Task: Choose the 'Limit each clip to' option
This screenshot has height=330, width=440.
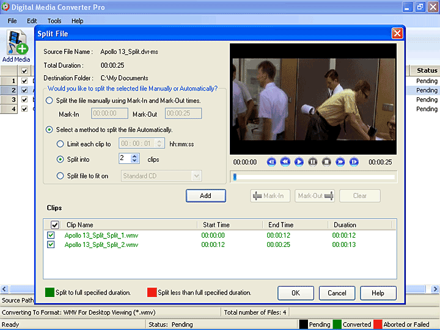Action: pyautogui.click(x=60, y=144)
